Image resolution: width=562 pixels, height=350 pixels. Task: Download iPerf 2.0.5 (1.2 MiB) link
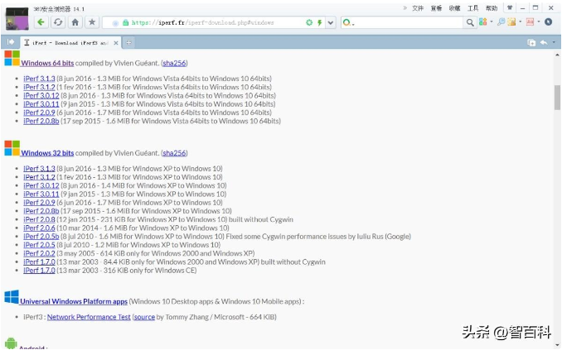[40, 245]
